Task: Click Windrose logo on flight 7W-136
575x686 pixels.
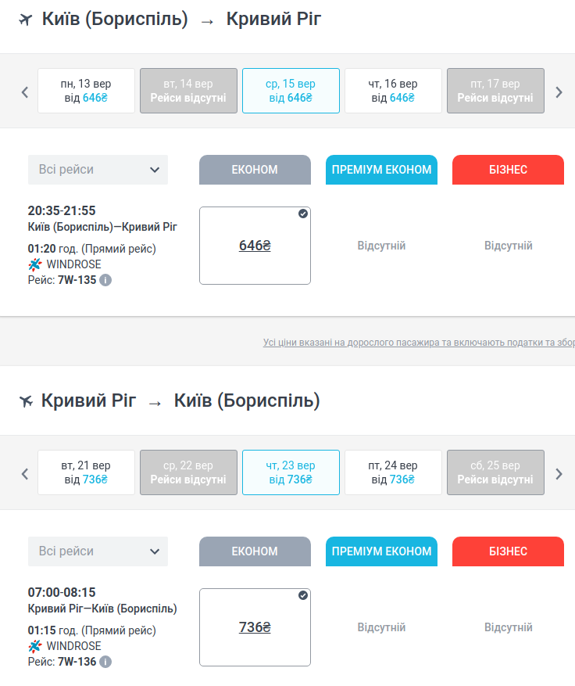Action: pos(34,646)
